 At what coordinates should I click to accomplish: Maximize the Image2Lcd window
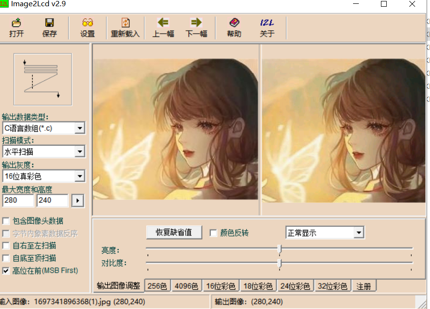(x=384, y=4)
